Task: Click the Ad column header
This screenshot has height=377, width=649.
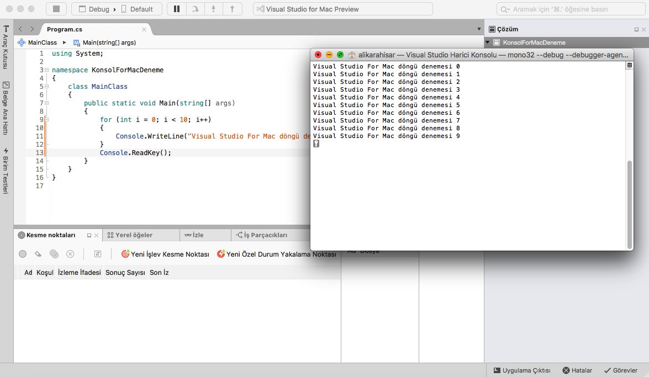Action: click(x=28, y=272)
